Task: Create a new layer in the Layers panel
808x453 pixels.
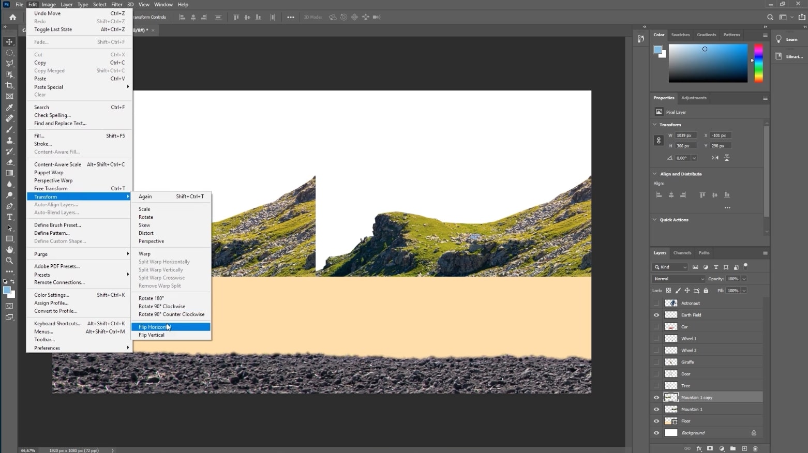Action: [x=744, y=449]
